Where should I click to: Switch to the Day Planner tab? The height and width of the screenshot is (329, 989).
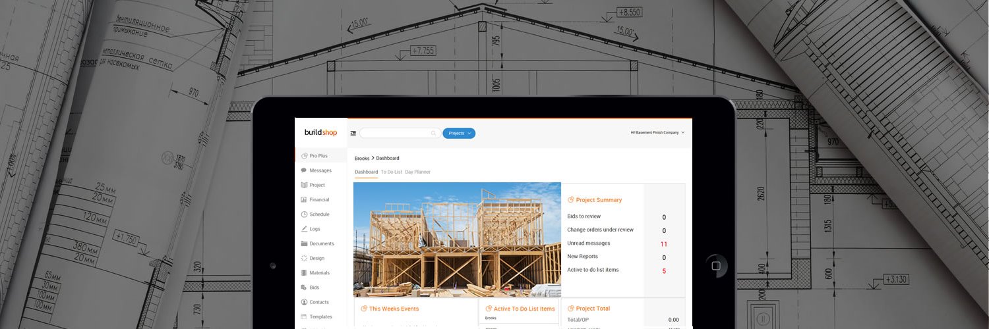click(418, 172)
